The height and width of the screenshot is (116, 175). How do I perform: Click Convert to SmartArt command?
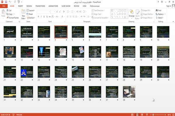coord(100,18)
